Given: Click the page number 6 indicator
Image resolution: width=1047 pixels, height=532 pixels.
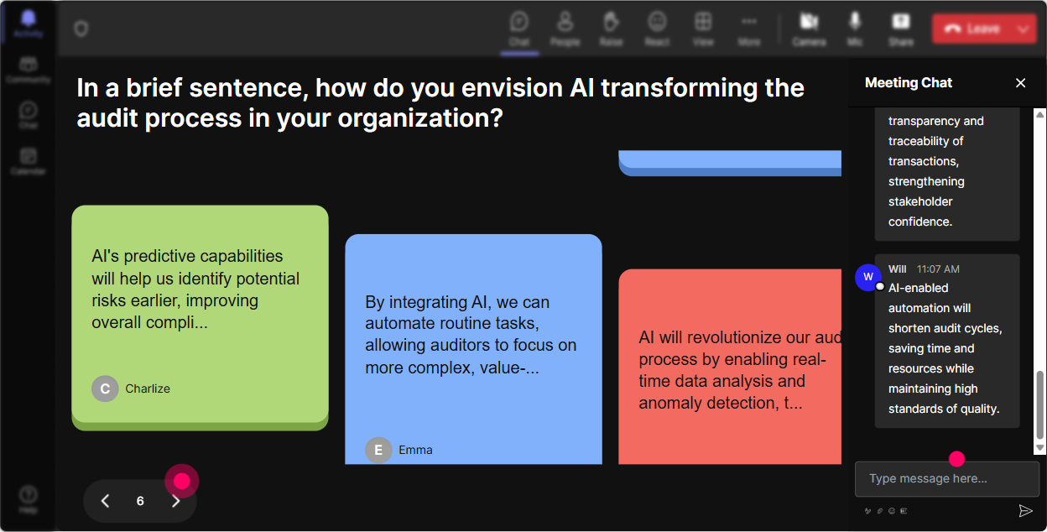Looking at the screenshot, I should tap(140, 501).
